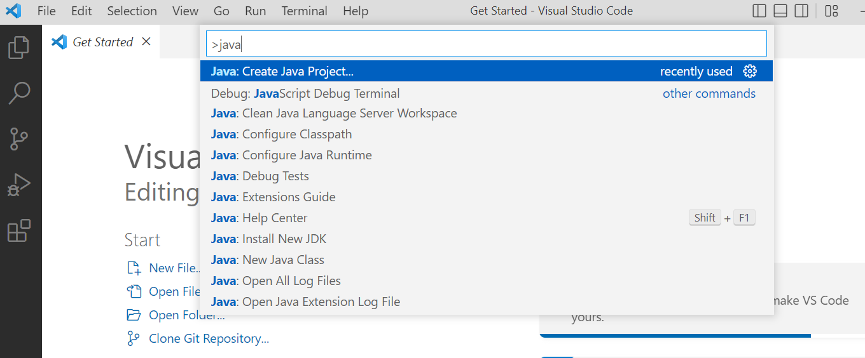
Task: Click into the command palette input field
Action: (x=487, y=44)
